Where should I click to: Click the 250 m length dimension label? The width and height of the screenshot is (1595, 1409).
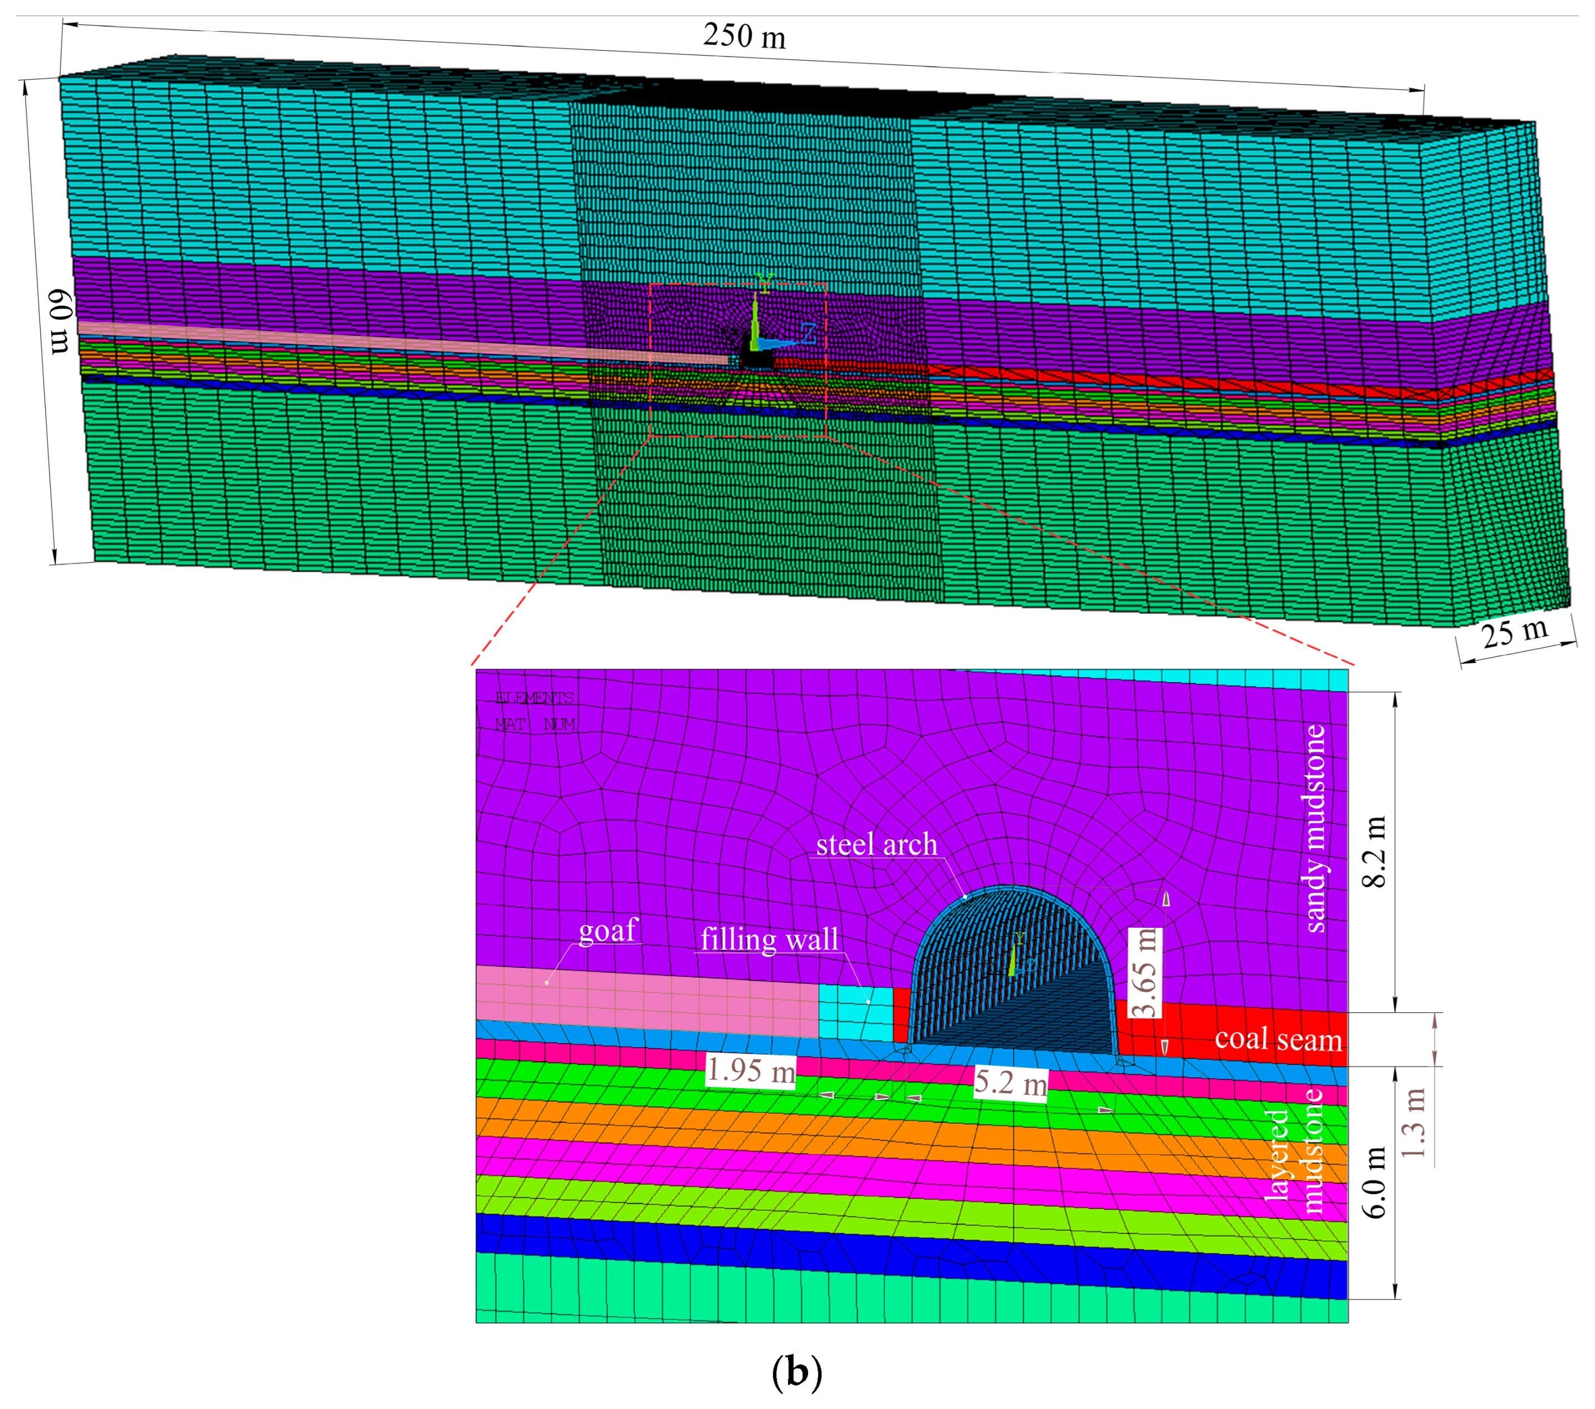743,36
